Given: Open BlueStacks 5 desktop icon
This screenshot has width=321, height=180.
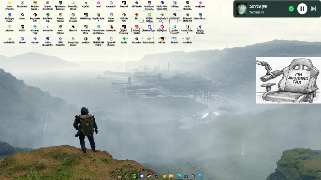Looking at the screenshot, I should click(162, 16).
